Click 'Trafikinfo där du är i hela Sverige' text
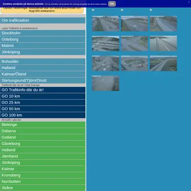This screenshot has height=191, width=191. 21,85
